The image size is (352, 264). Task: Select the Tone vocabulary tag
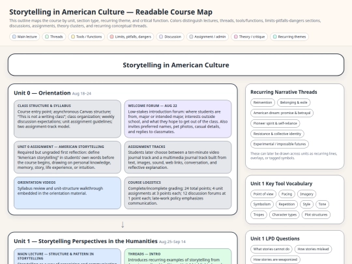pyautogui.click(x=322, y=204)
